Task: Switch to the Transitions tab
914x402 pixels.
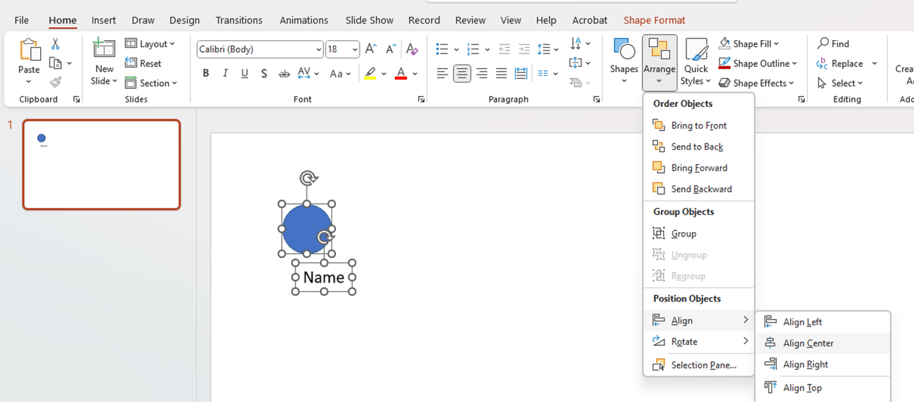Action: point(239,20)
